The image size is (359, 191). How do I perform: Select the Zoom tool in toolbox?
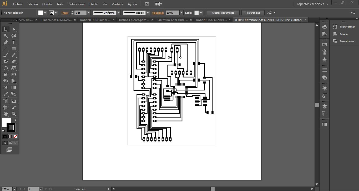click(x=14, y=114)
